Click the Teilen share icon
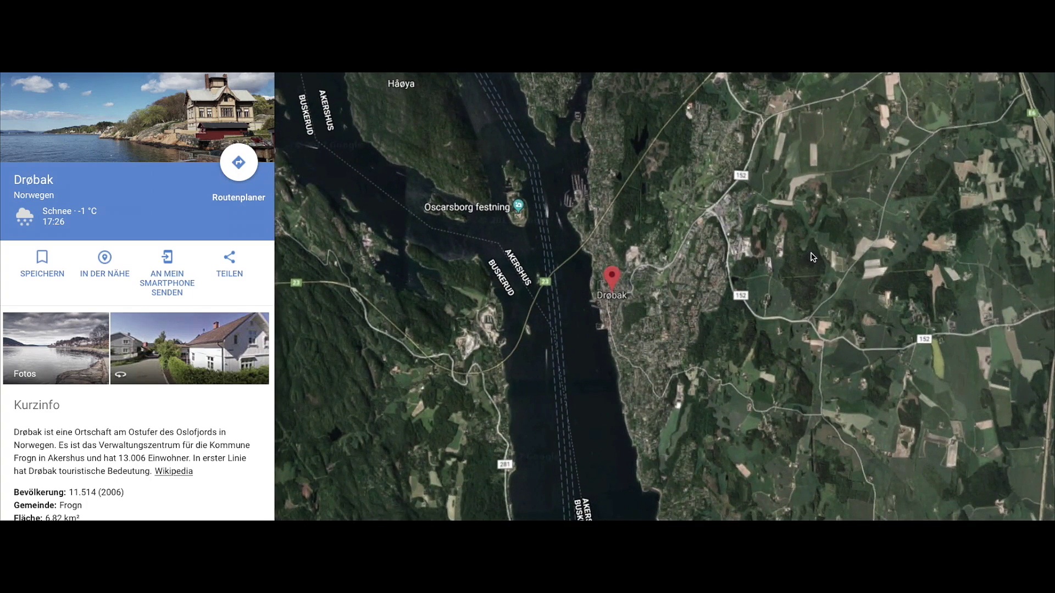The image size is (1055, 593). (229, 257)
